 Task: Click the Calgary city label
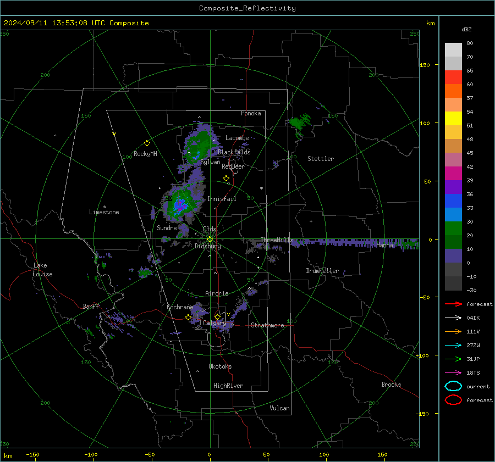point(215,323)
